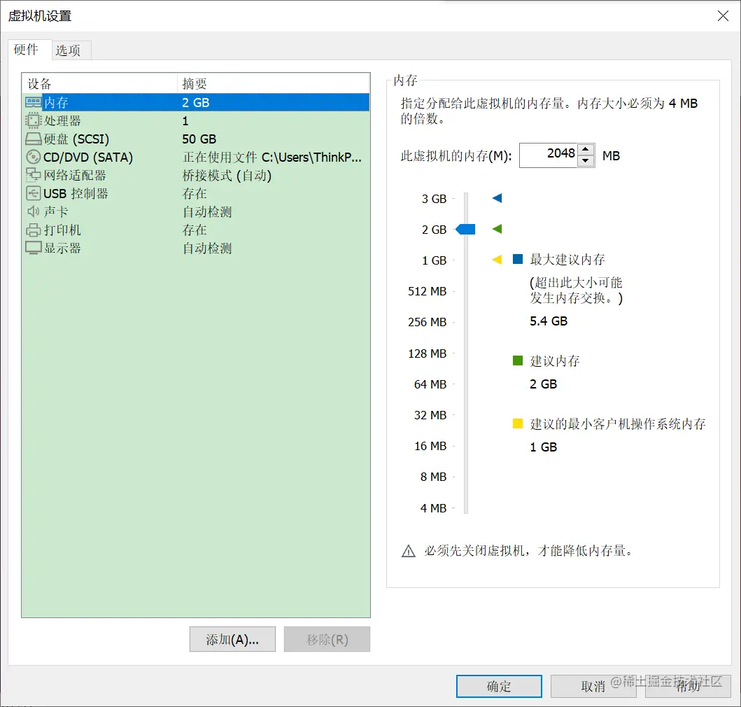The image size is (741, 707).
Task: Select the USB 控制器 row
Action: tap(196, 193)
